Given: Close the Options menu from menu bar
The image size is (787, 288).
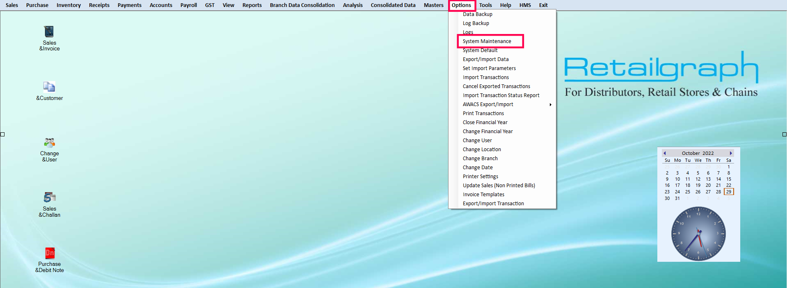Looking at the screenshot, I should [461, 5].
